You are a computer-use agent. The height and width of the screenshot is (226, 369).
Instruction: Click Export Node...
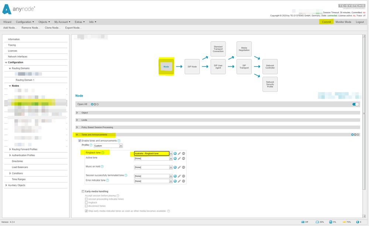point(74,28)
